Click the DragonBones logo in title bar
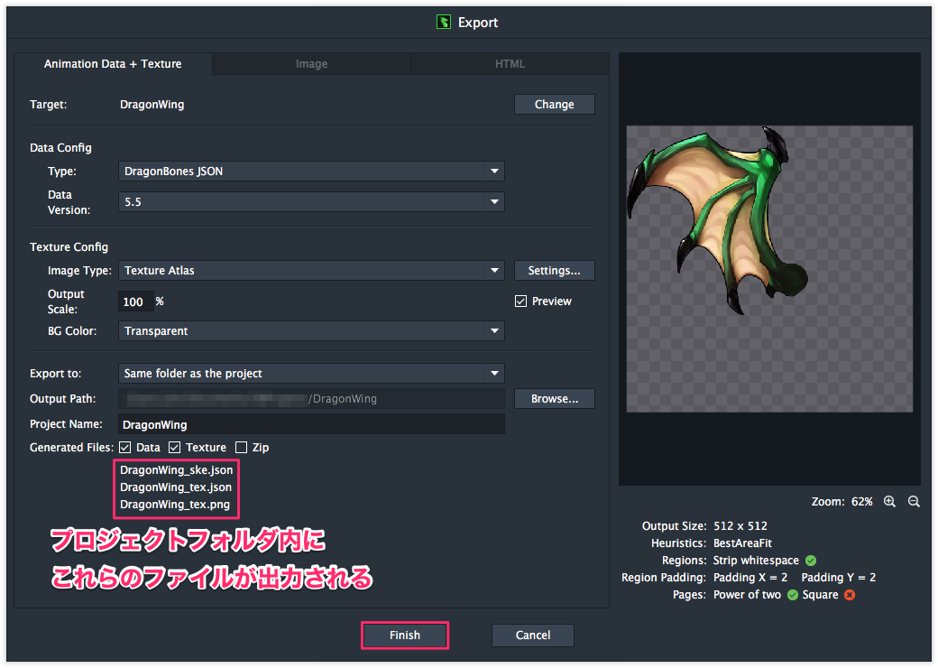The image size is (938, 668). 443,23
